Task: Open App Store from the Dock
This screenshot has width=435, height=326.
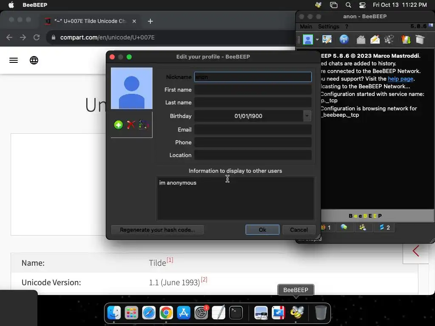Action: coord(184,313)
